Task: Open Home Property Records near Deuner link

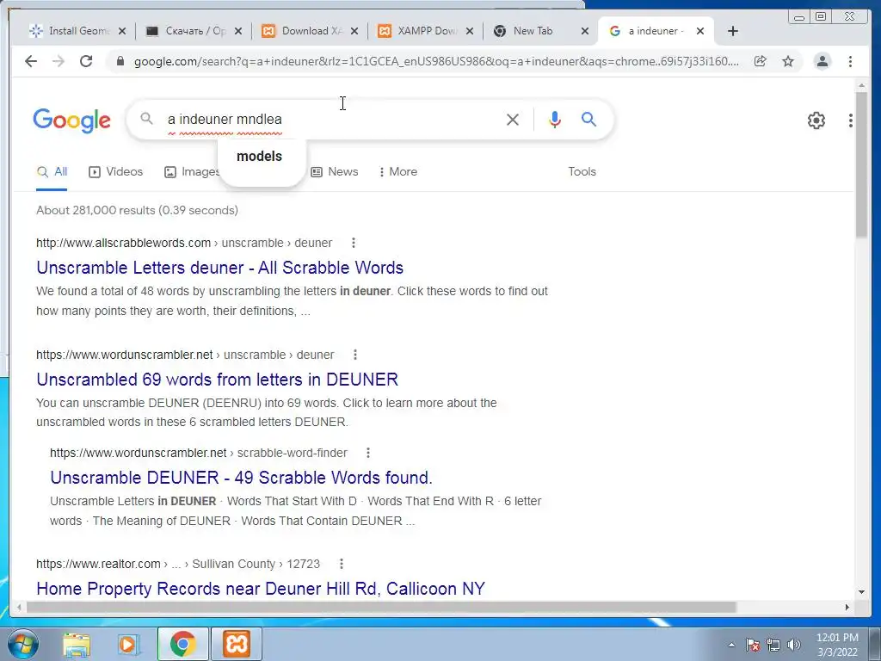Action: click(261, 589)
